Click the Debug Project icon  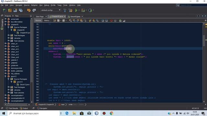tap(83, 10)
